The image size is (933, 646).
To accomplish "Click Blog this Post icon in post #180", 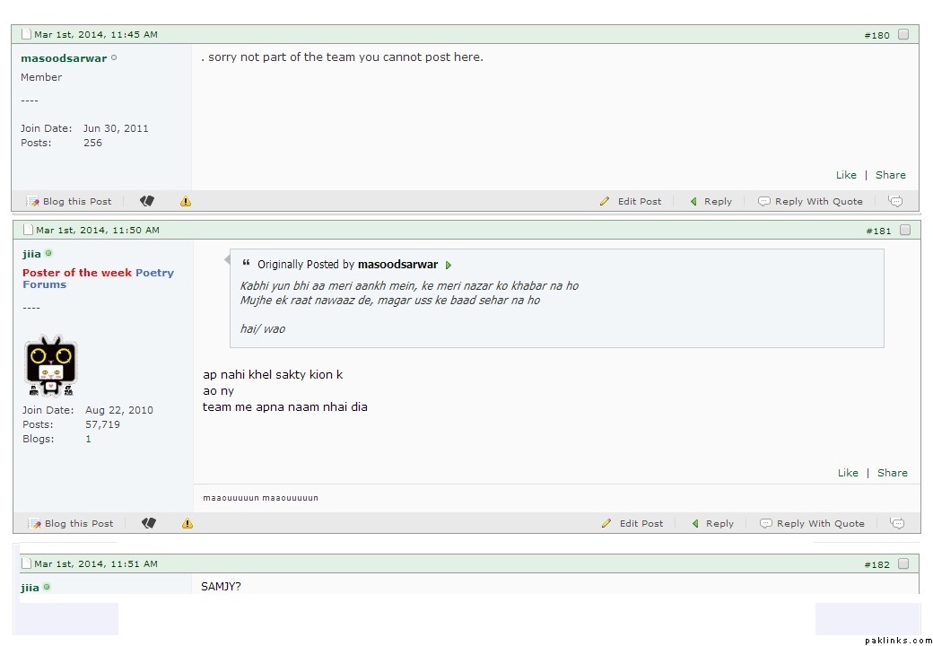I will pos(34,202).
